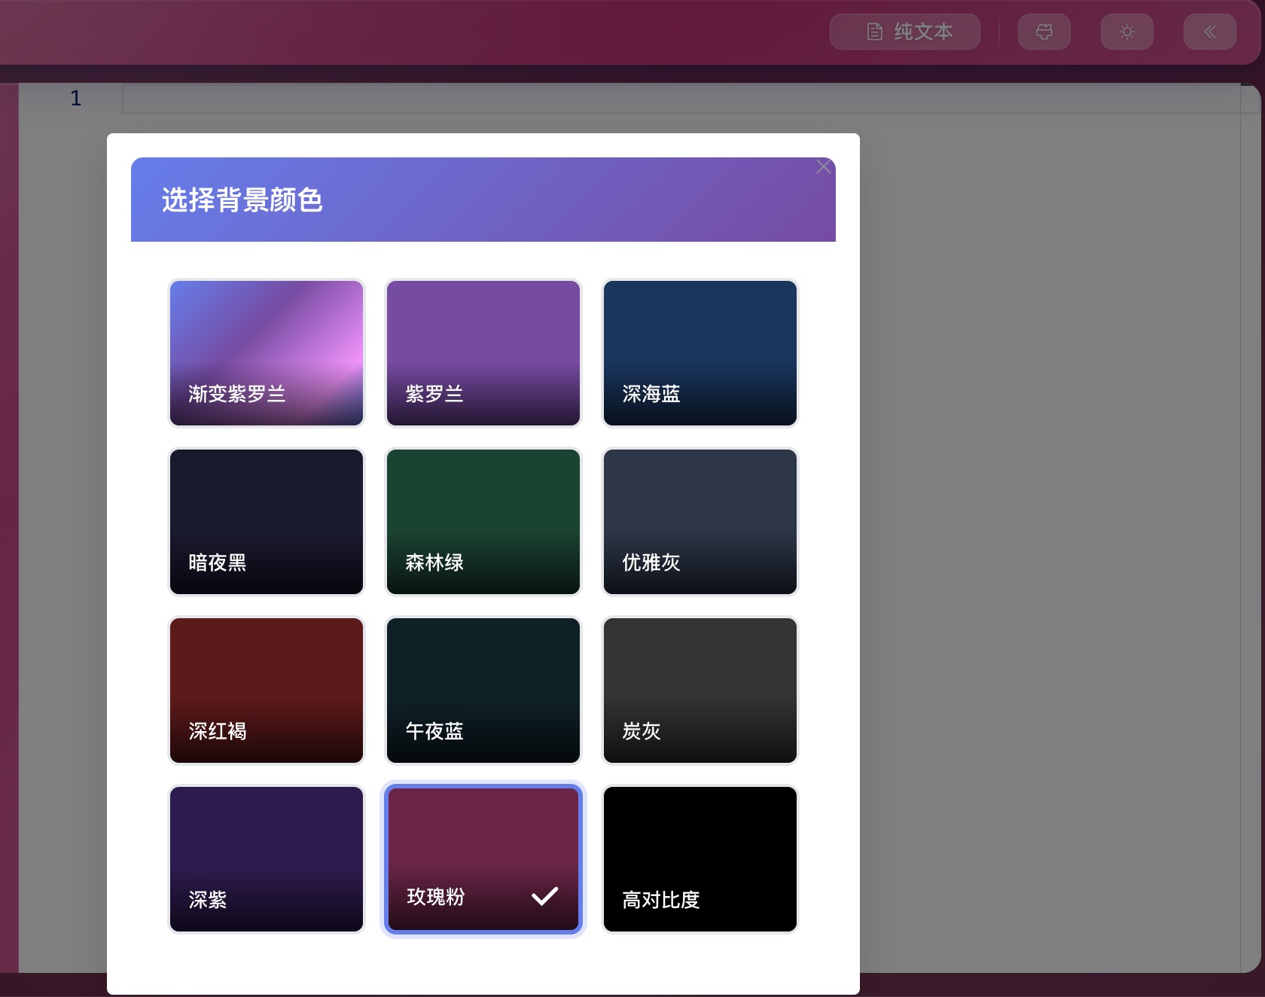Toggle the sun brightness theme icon
This screenshot has width=1265, height=997.
click(1126, 32)
